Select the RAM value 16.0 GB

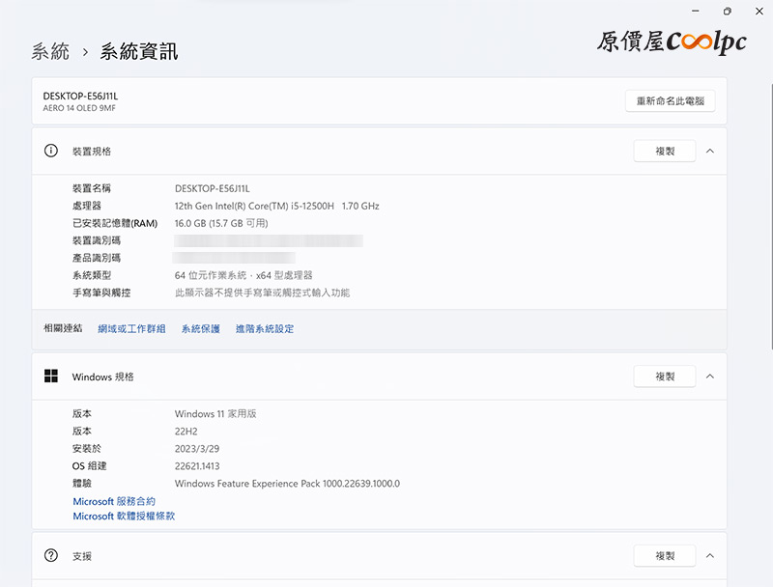[221, 223]
